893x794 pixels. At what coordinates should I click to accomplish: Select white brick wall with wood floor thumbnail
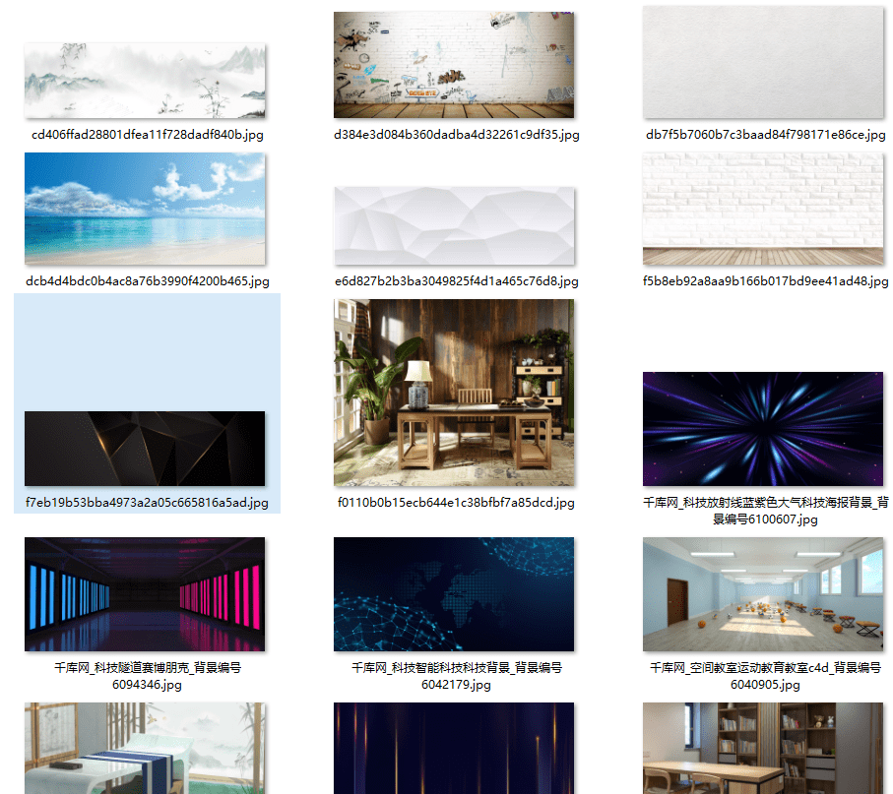click(x=763, y=209)
